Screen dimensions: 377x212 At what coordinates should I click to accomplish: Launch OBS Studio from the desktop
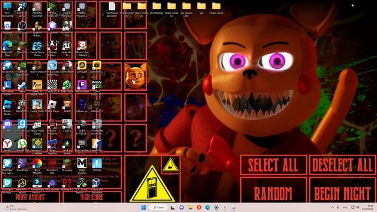point(22,25)
